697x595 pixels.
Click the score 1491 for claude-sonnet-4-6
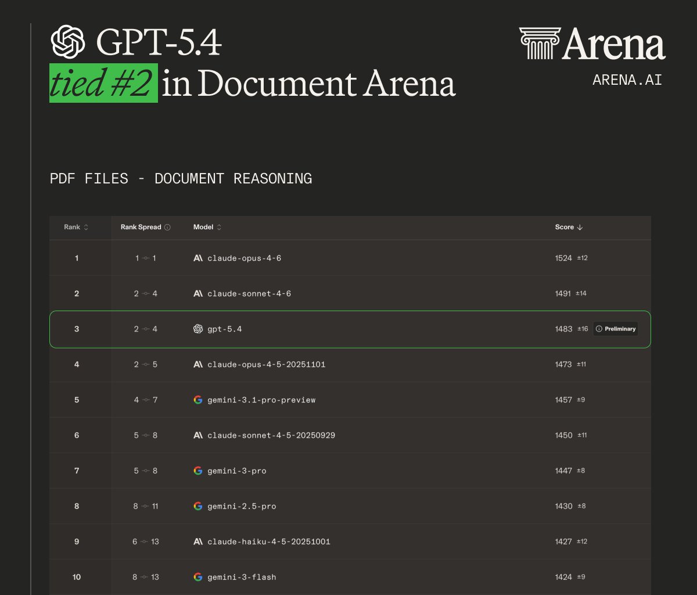click(563, 293)
